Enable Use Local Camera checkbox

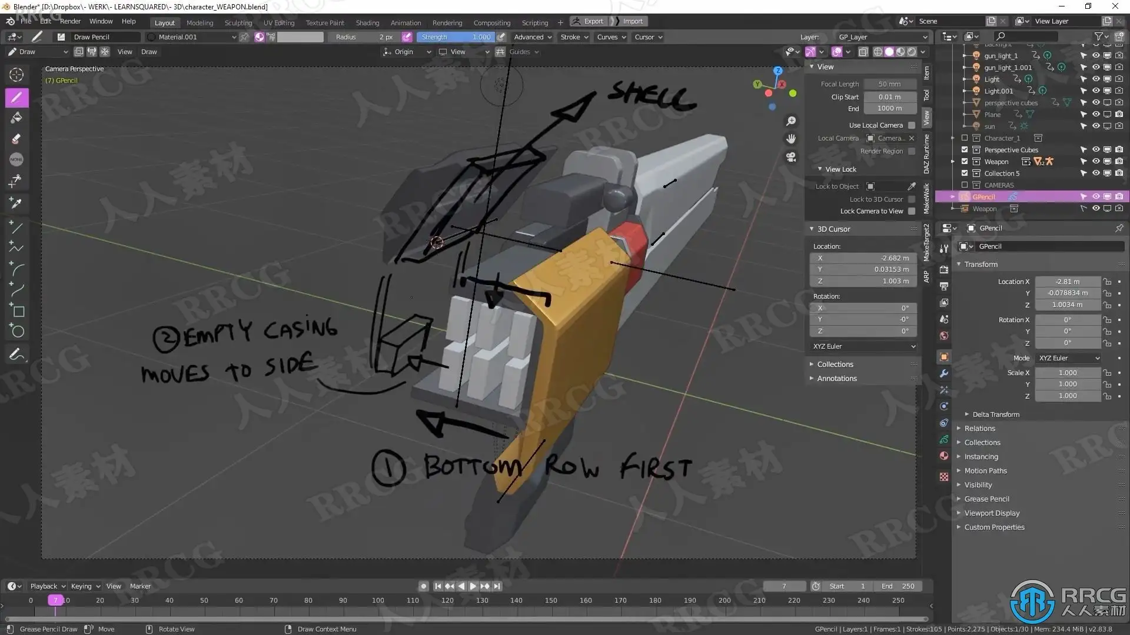click(911, 125)
